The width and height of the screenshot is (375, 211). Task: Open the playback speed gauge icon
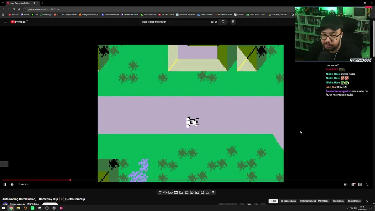pyautogui.click(x=192, y=192)
